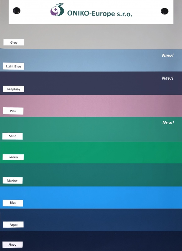182x251 pixels.
Task: Select the Navy label
Action: (x=13, y=245)
